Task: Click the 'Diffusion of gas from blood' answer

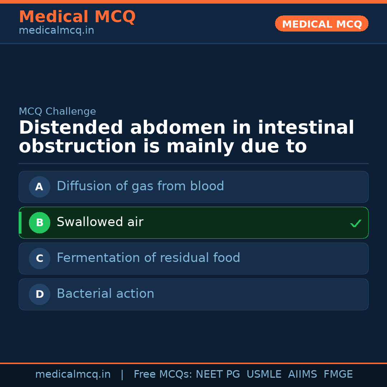Action: 140,186
